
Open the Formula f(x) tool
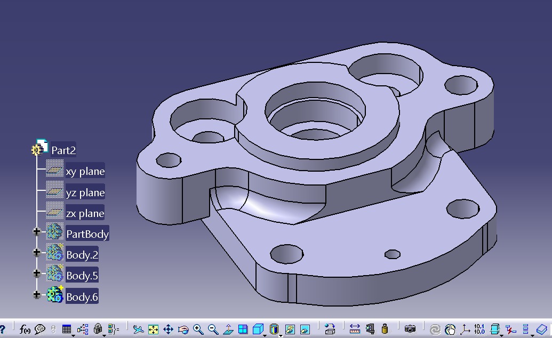point(25,329)
